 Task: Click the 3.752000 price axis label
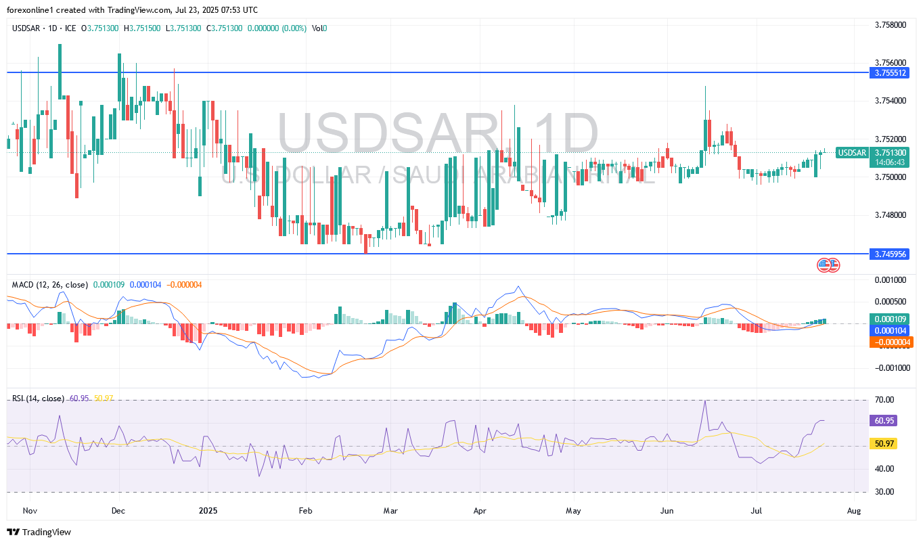tap(890, 139)
